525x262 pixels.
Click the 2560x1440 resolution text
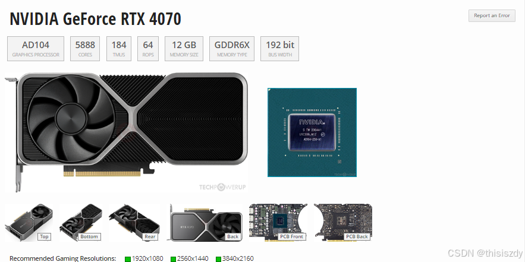pyautogui.click(x=193, y=258)
